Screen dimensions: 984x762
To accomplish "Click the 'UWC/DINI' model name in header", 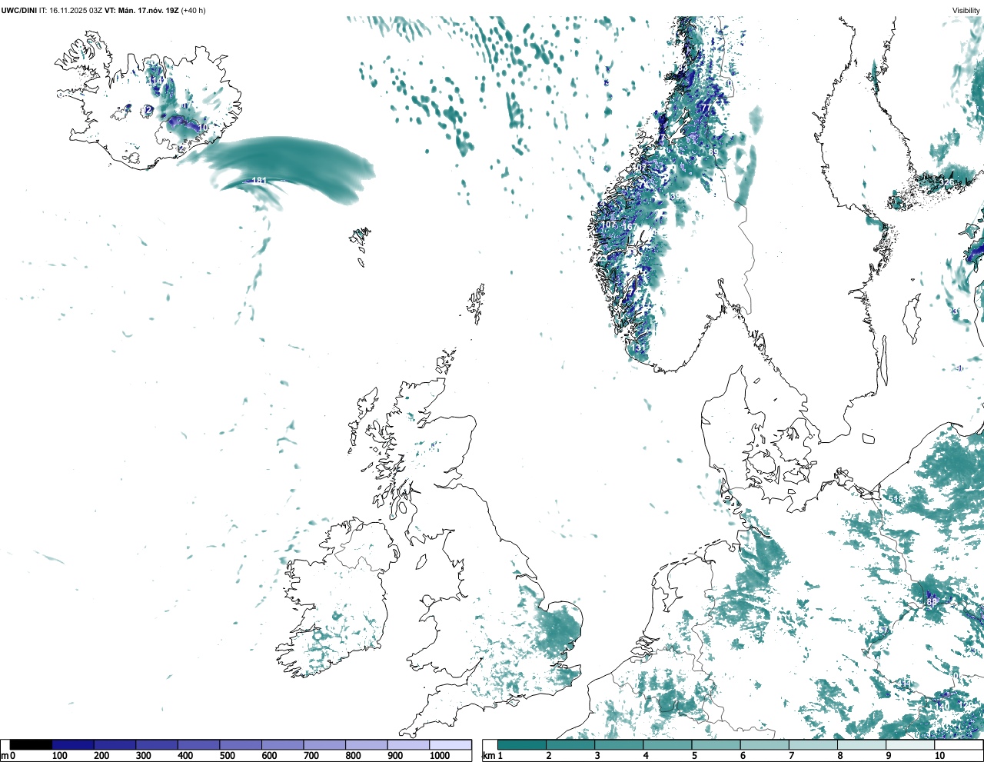I will (18, 10).
